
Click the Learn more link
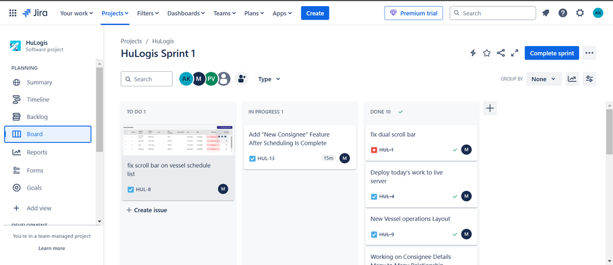point(52,248)
